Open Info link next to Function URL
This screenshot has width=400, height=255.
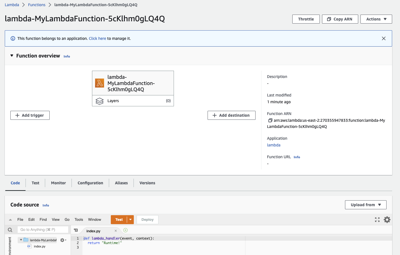(297, 157)
